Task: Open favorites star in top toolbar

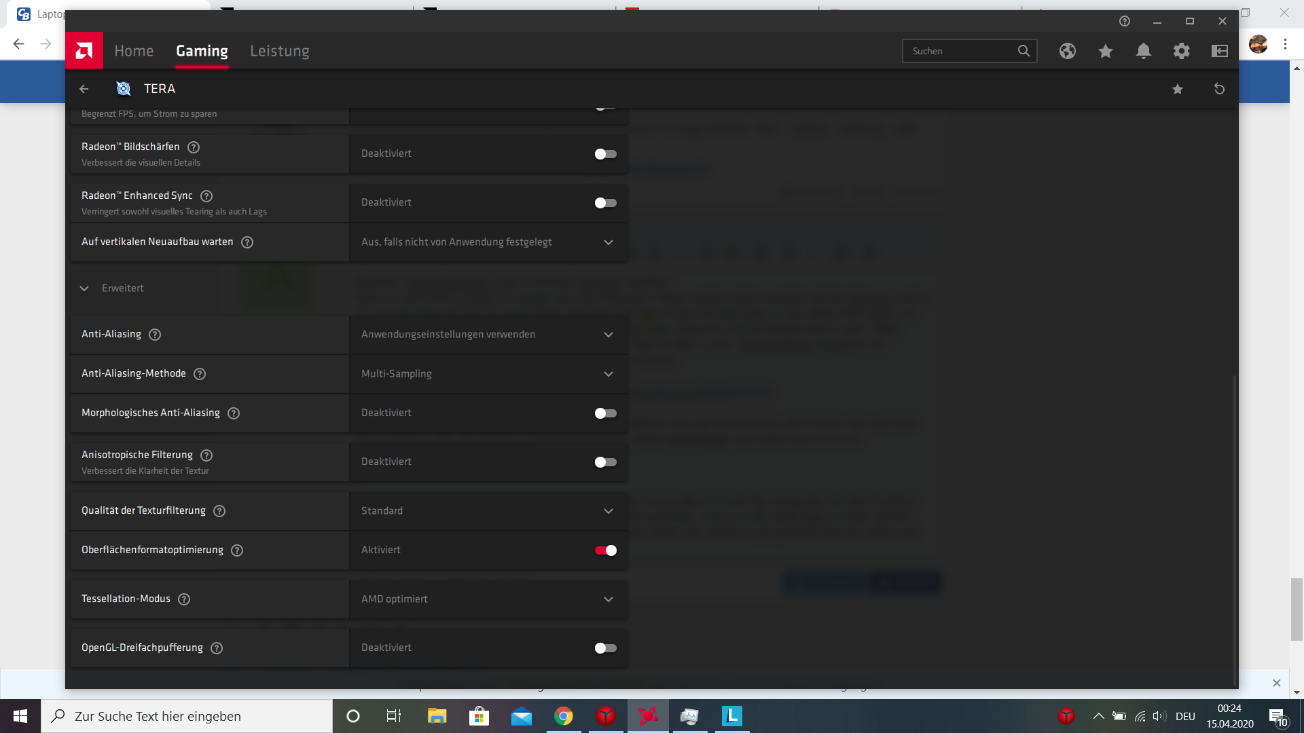Action: click(x=1105, y=51)
